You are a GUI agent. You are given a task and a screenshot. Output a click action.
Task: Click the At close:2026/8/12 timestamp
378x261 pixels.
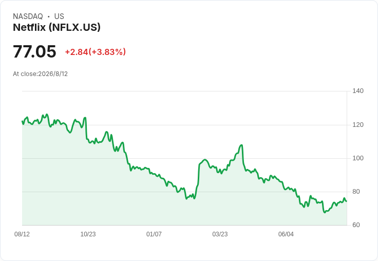tap(40, 74)
